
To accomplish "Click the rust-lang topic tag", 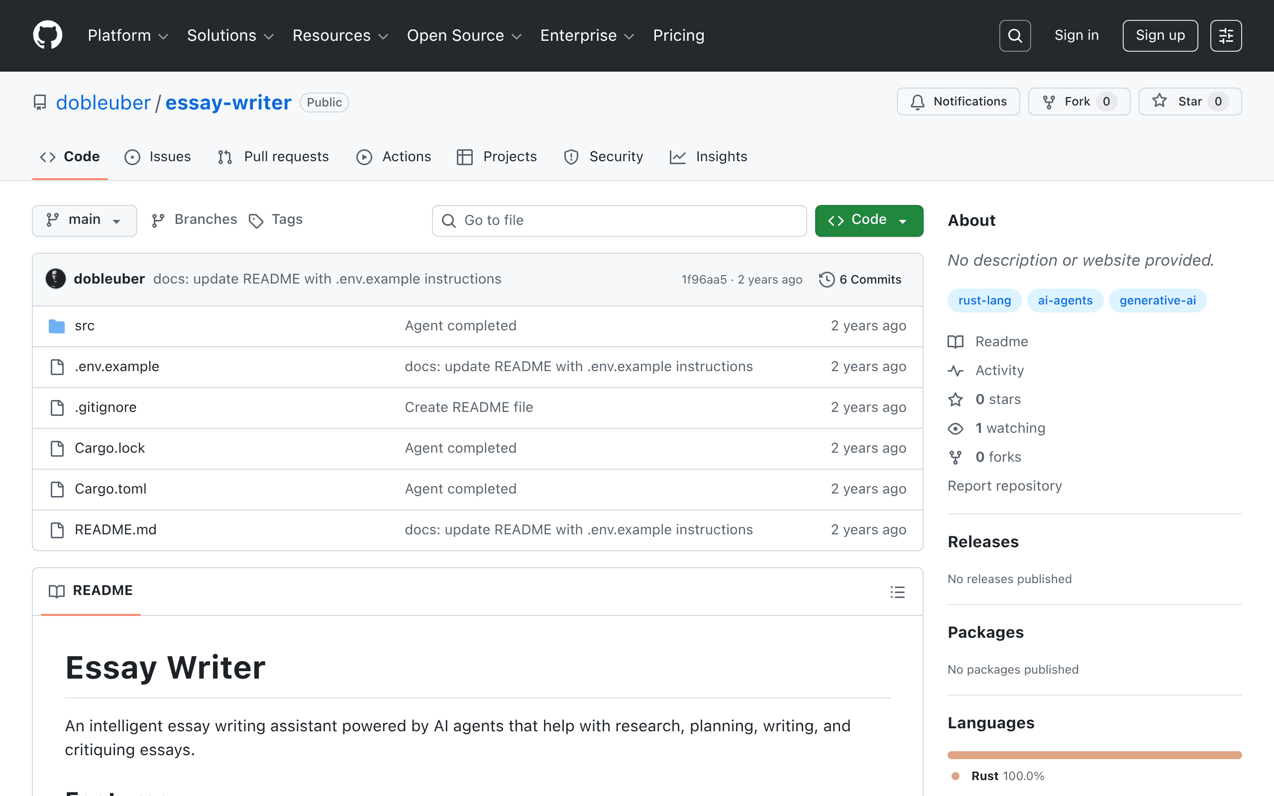I will [x=984, y=300].
